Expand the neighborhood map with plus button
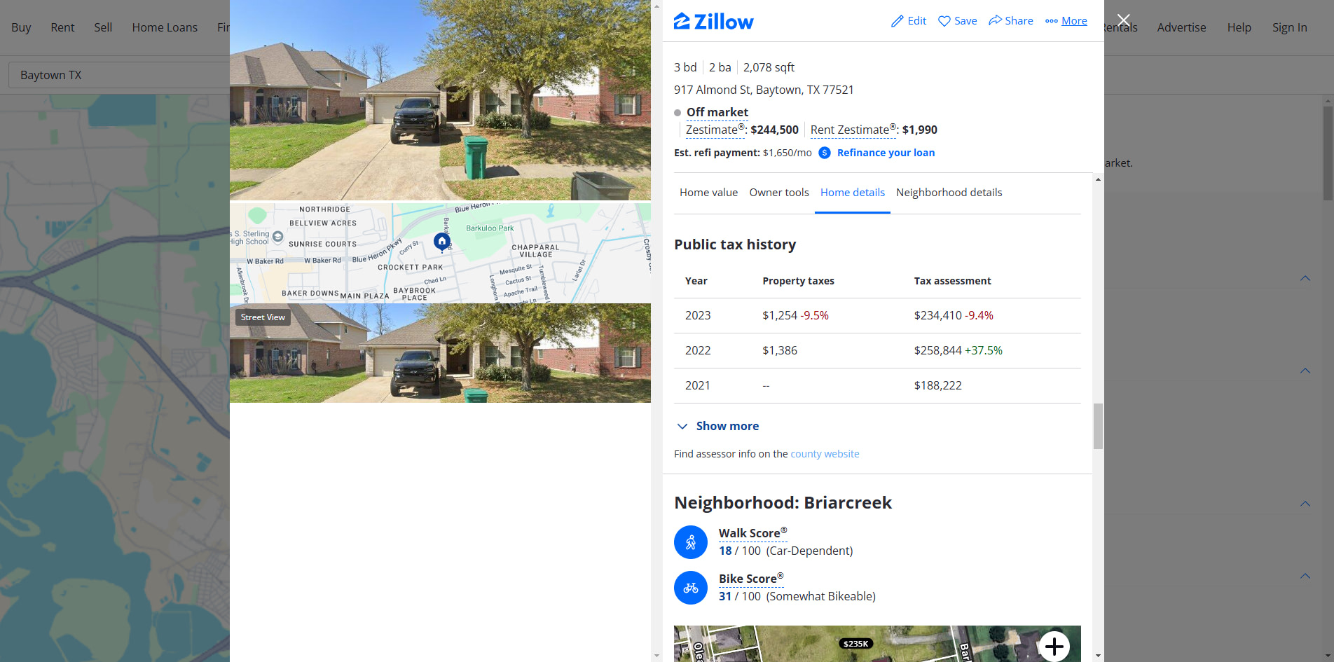The height and width of the screenshot is (662, 1334). click(x=1054, y=646)
